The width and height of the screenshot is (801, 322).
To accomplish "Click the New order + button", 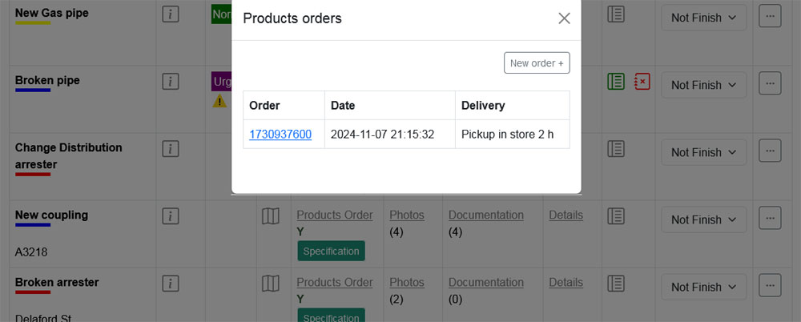I will click(x=537, y=62).
